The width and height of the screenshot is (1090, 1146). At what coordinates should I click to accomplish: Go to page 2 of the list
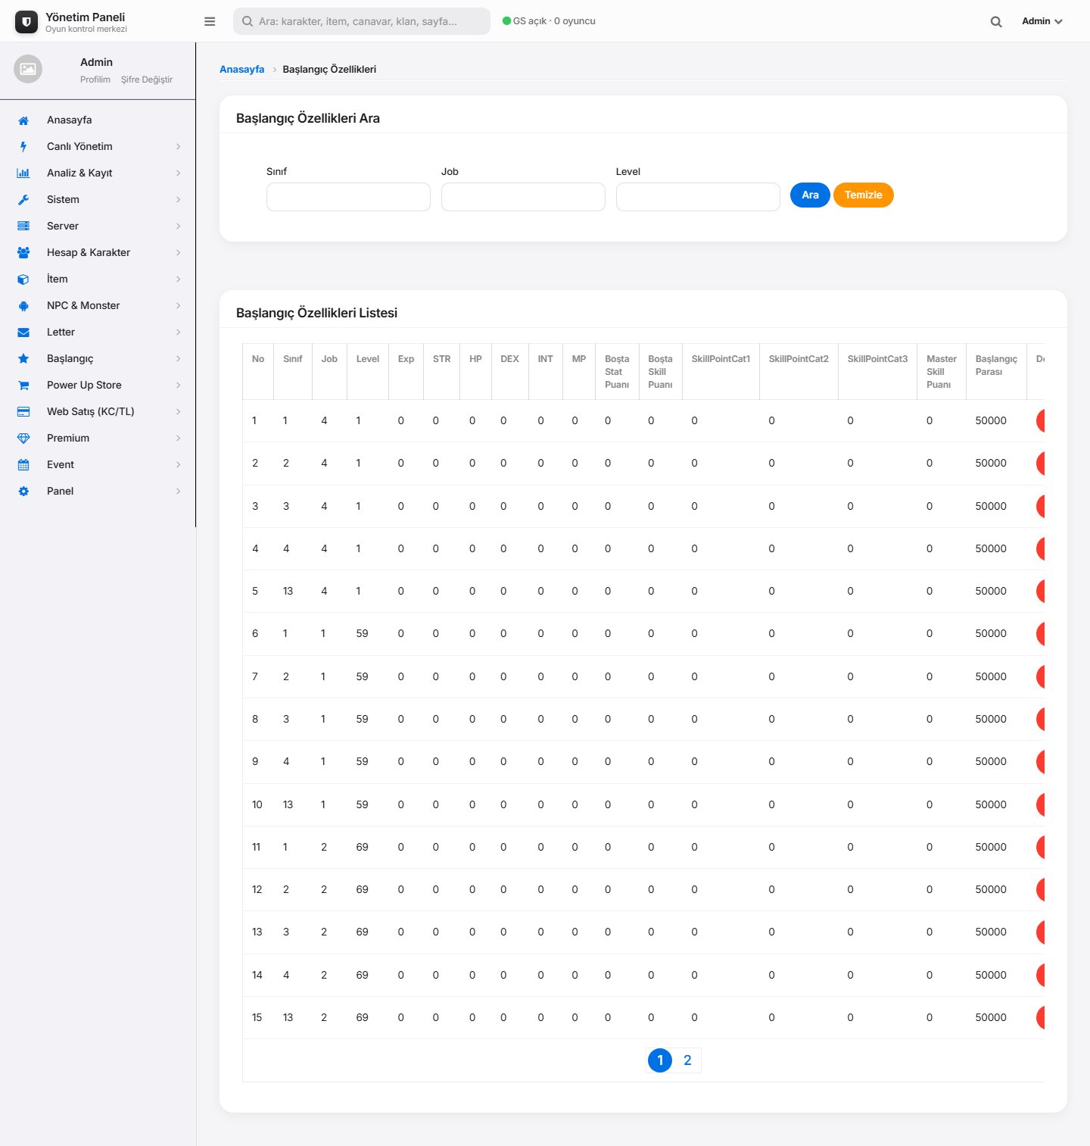pos(687,1060)
